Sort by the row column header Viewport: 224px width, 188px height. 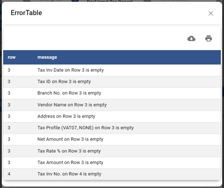tap(11, 57)
